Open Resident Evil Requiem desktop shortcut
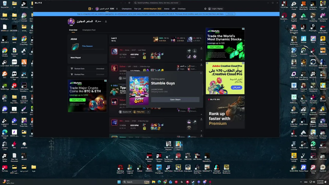The width and height of the screenshot is (329, 185). click(x=168, y=145)
